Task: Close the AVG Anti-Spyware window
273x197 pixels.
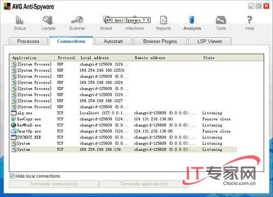Action: coord(266,6)
